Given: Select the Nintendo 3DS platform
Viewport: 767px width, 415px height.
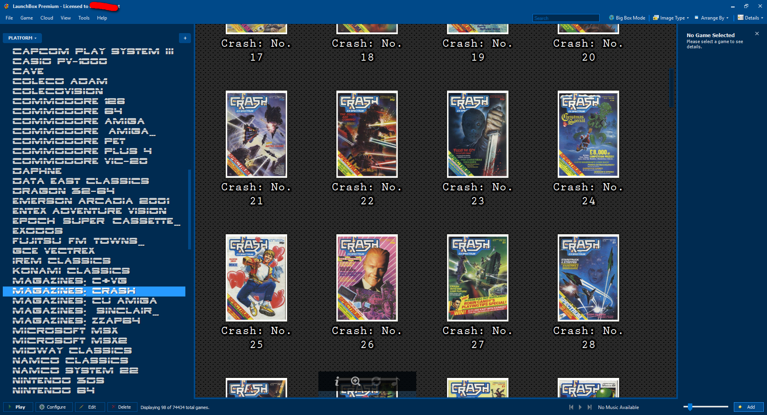Looking at the screenshot, I should 58,381.
